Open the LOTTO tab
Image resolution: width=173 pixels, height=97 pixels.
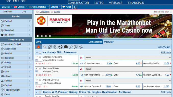[99, 3]
